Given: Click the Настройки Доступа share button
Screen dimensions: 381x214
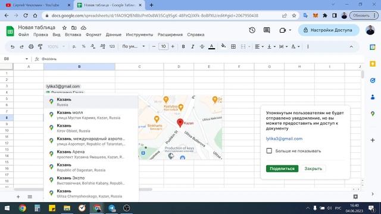Looking at the screenshot, I should click(x=329, y=30).
